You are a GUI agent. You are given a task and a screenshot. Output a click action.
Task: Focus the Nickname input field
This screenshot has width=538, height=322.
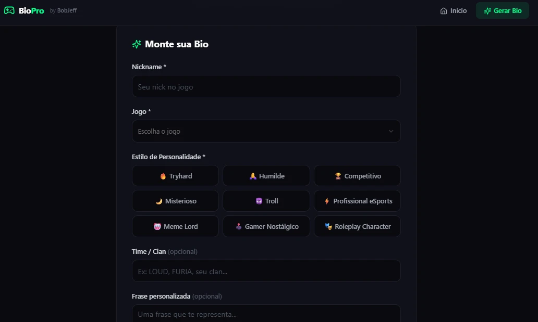tap(266, 86)
